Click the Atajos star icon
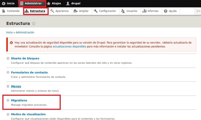Image resolution: width=201 pixels, height=120 pixels. pos(48,4)
